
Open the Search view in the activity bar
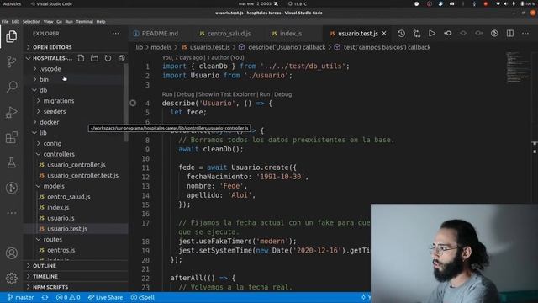[x=11, y=87]
